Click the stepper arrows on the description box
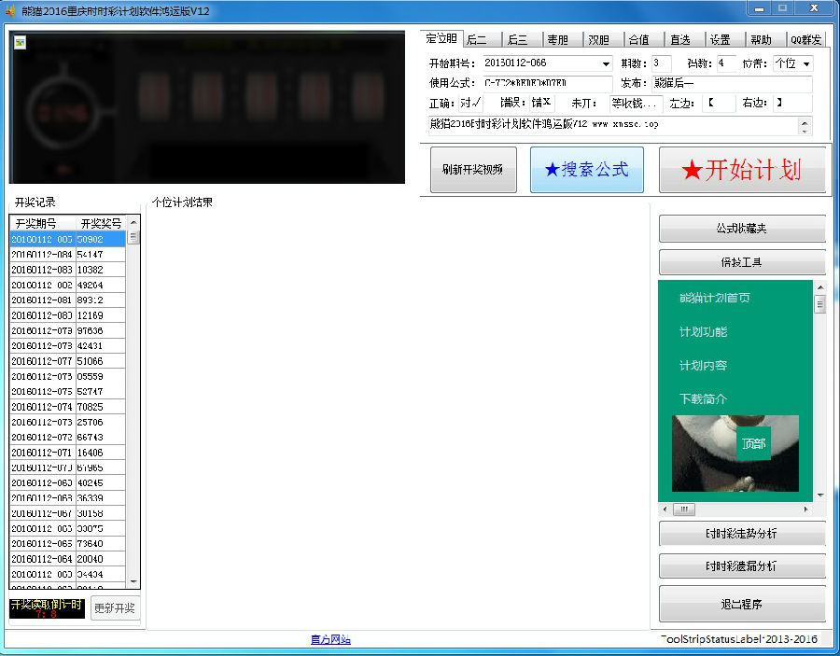840x656 pixels. [805, 126]
